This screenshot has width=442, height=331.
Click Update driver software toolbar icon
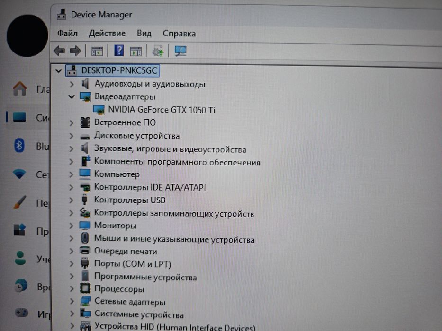point(158,51)
